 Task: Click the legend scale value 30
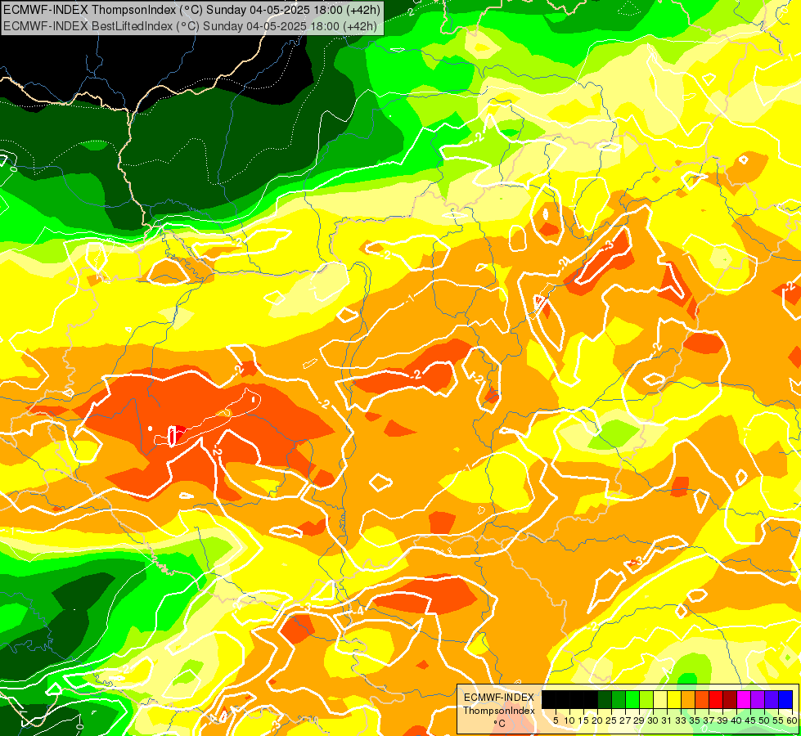click(x=654, y=720)
